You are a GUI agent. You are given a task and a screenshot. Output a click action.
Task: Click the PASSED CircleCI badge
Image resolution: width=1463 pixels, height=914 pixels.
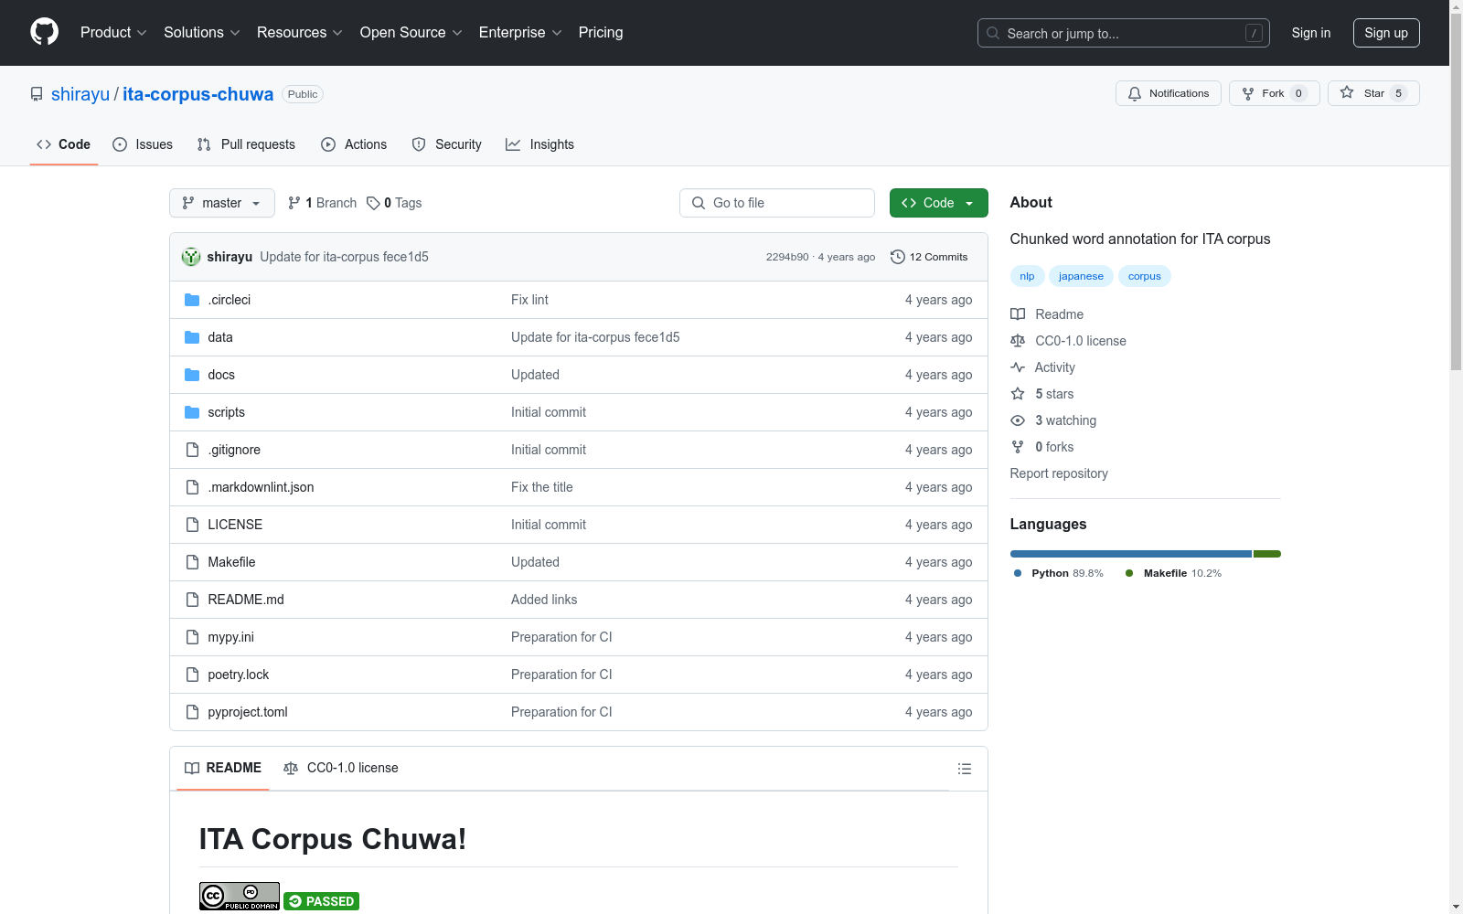321,901
